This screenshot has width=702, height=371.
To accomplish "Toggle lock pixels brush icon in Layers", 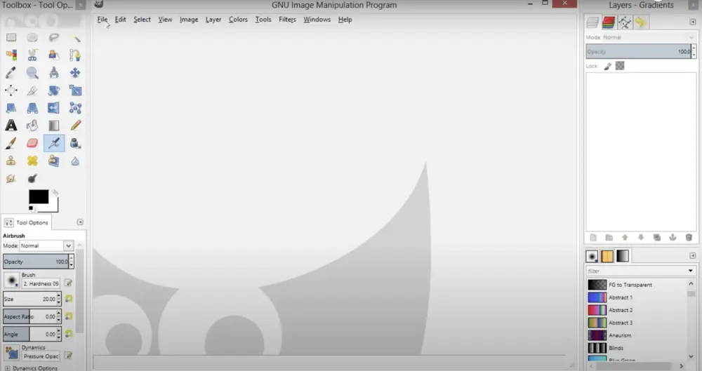I will pos(609,66).
